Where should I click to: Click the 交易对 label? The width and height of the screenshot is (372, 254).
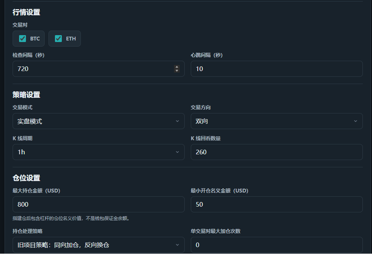pos(20,25)
